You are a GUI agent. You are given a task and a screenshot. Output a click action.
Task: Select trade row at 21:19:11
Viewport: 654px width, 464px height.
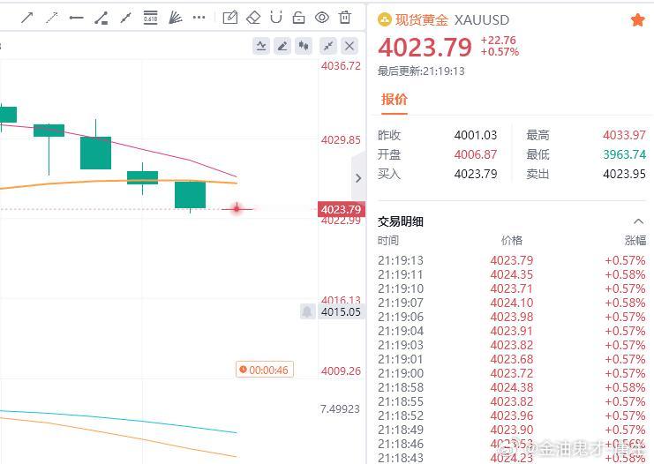(512, 274)
